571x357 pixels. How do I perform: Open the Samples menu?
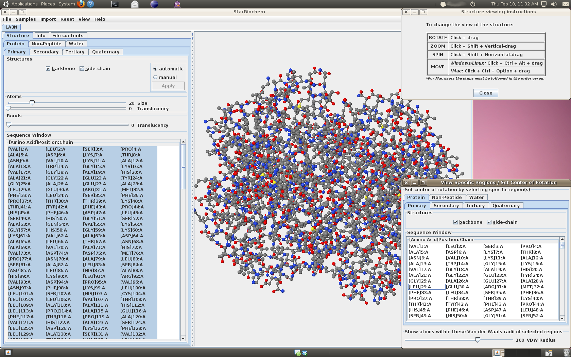pos(25,19)
